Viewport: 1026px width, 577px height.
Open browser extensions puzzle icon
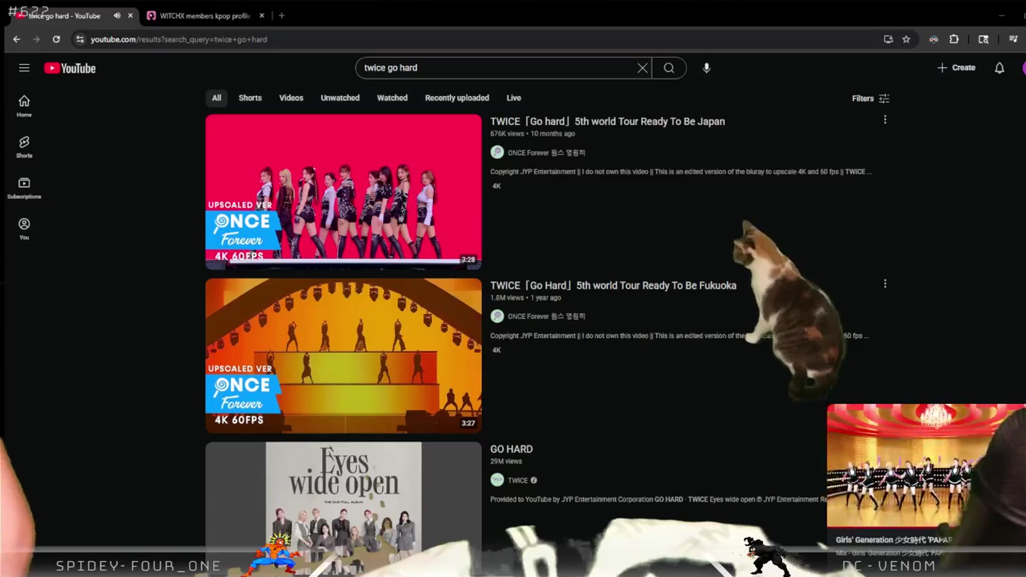954,39
